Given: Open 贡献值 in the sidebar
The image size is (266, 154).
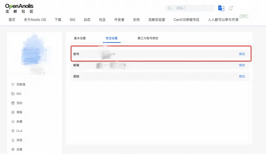Looking at the screenshot, I should pos(21,85).
